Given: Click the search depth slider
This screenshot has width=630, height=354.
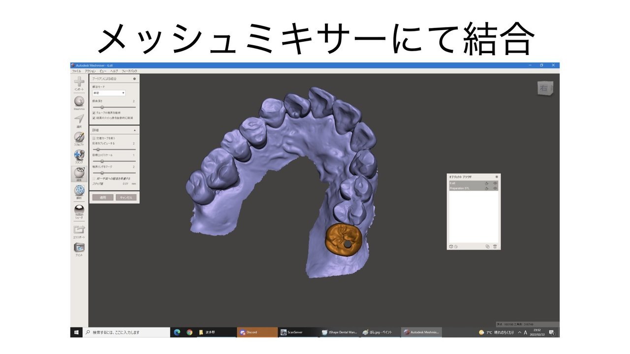Looking at the screenshot, I should (x=114, y=107).
